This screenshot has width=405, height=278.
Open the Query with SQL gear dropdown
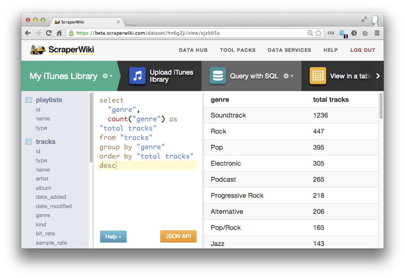[288, 76]
